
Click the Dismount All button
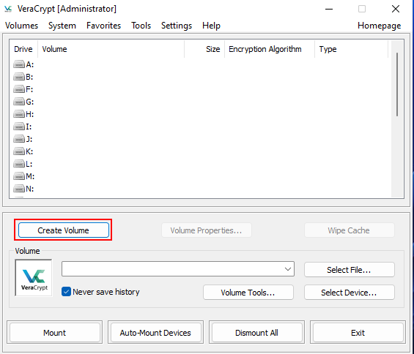(256, 332)
